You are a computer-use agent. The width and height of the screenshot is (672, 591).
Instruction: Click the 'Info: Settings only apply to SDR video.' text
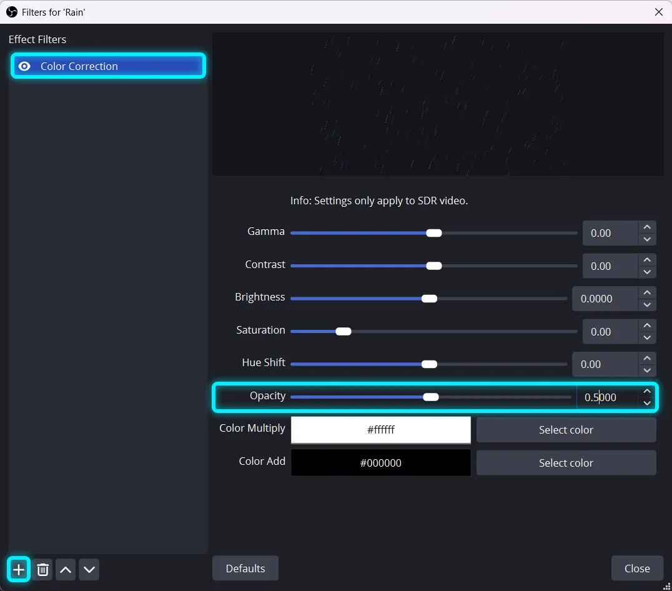tap(379, 201)
